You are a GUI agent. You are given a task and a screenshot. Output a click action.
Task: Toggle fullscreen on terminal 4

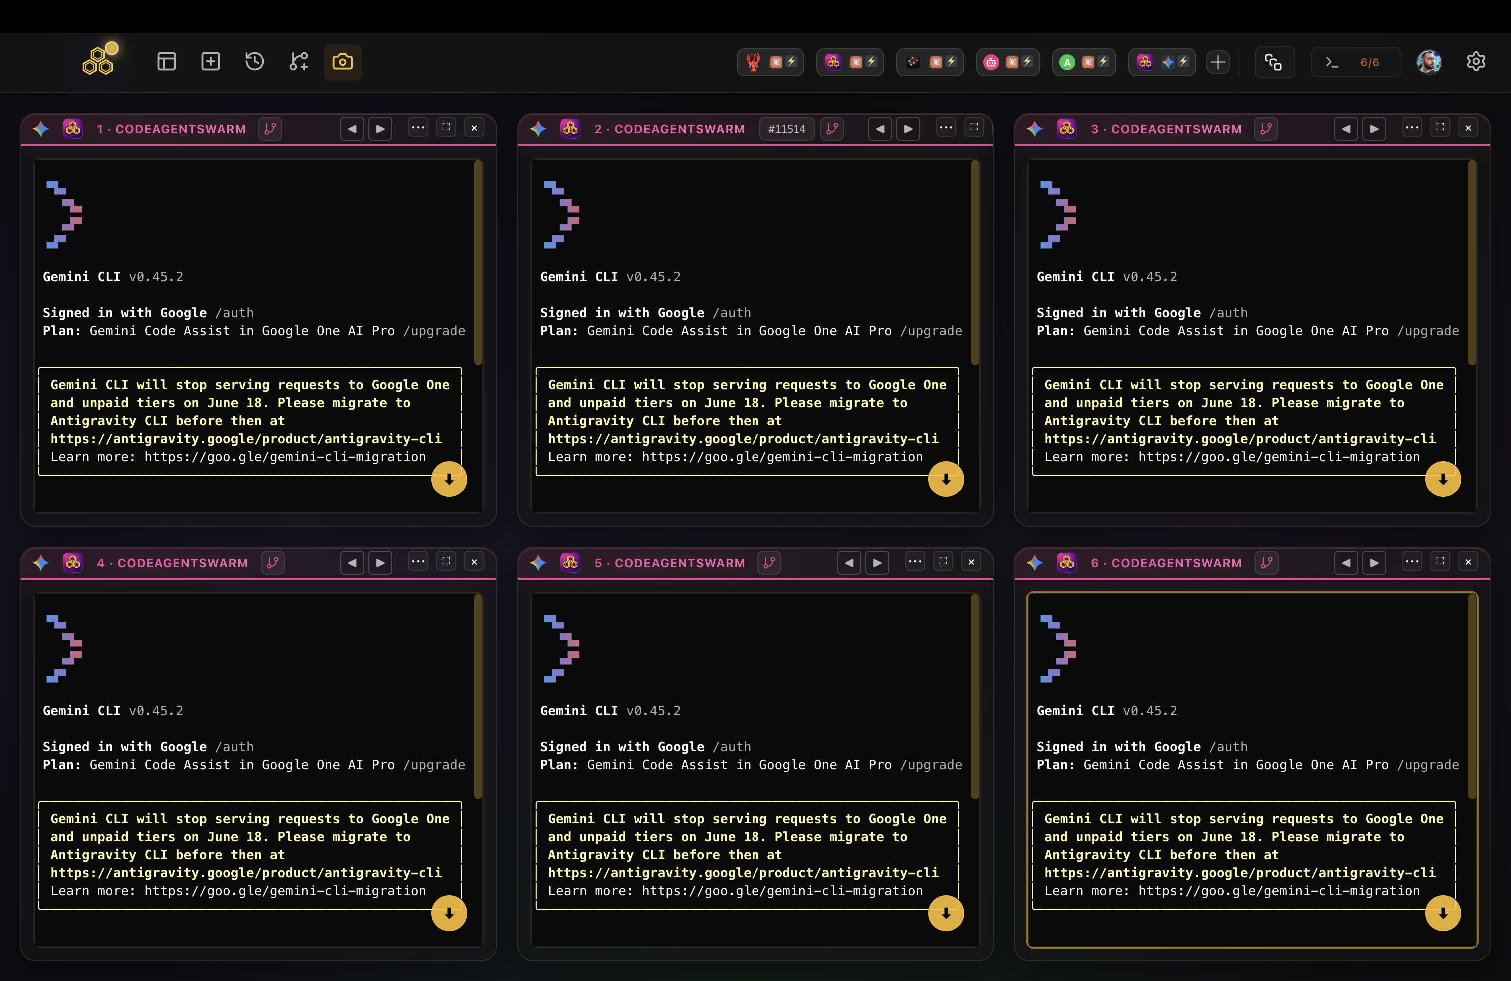point(446,561)
